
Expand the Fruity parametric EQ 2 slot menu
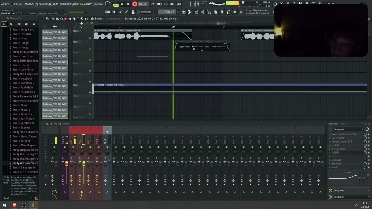(330, 142)
